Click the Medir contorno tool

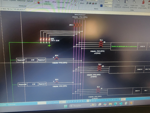(47, 2)
